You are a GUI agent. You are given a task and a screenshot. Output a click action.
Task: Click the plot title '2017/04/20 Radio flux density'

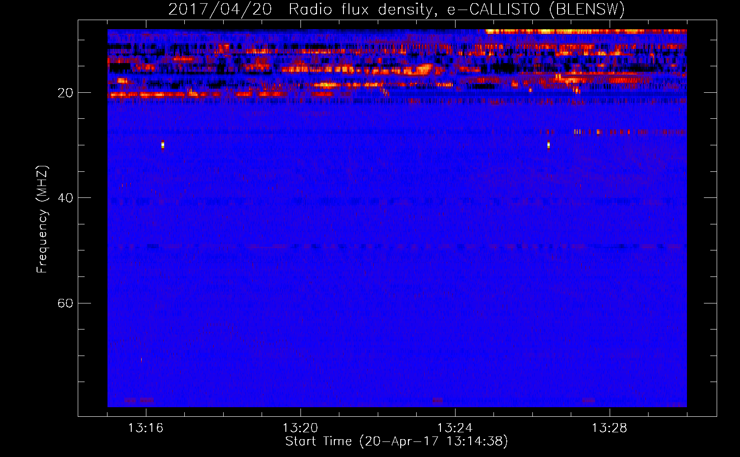[397, 10]
